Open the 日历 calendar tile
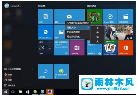The width and height of the screenshot is (137, 95). click(x=46, y=16)
